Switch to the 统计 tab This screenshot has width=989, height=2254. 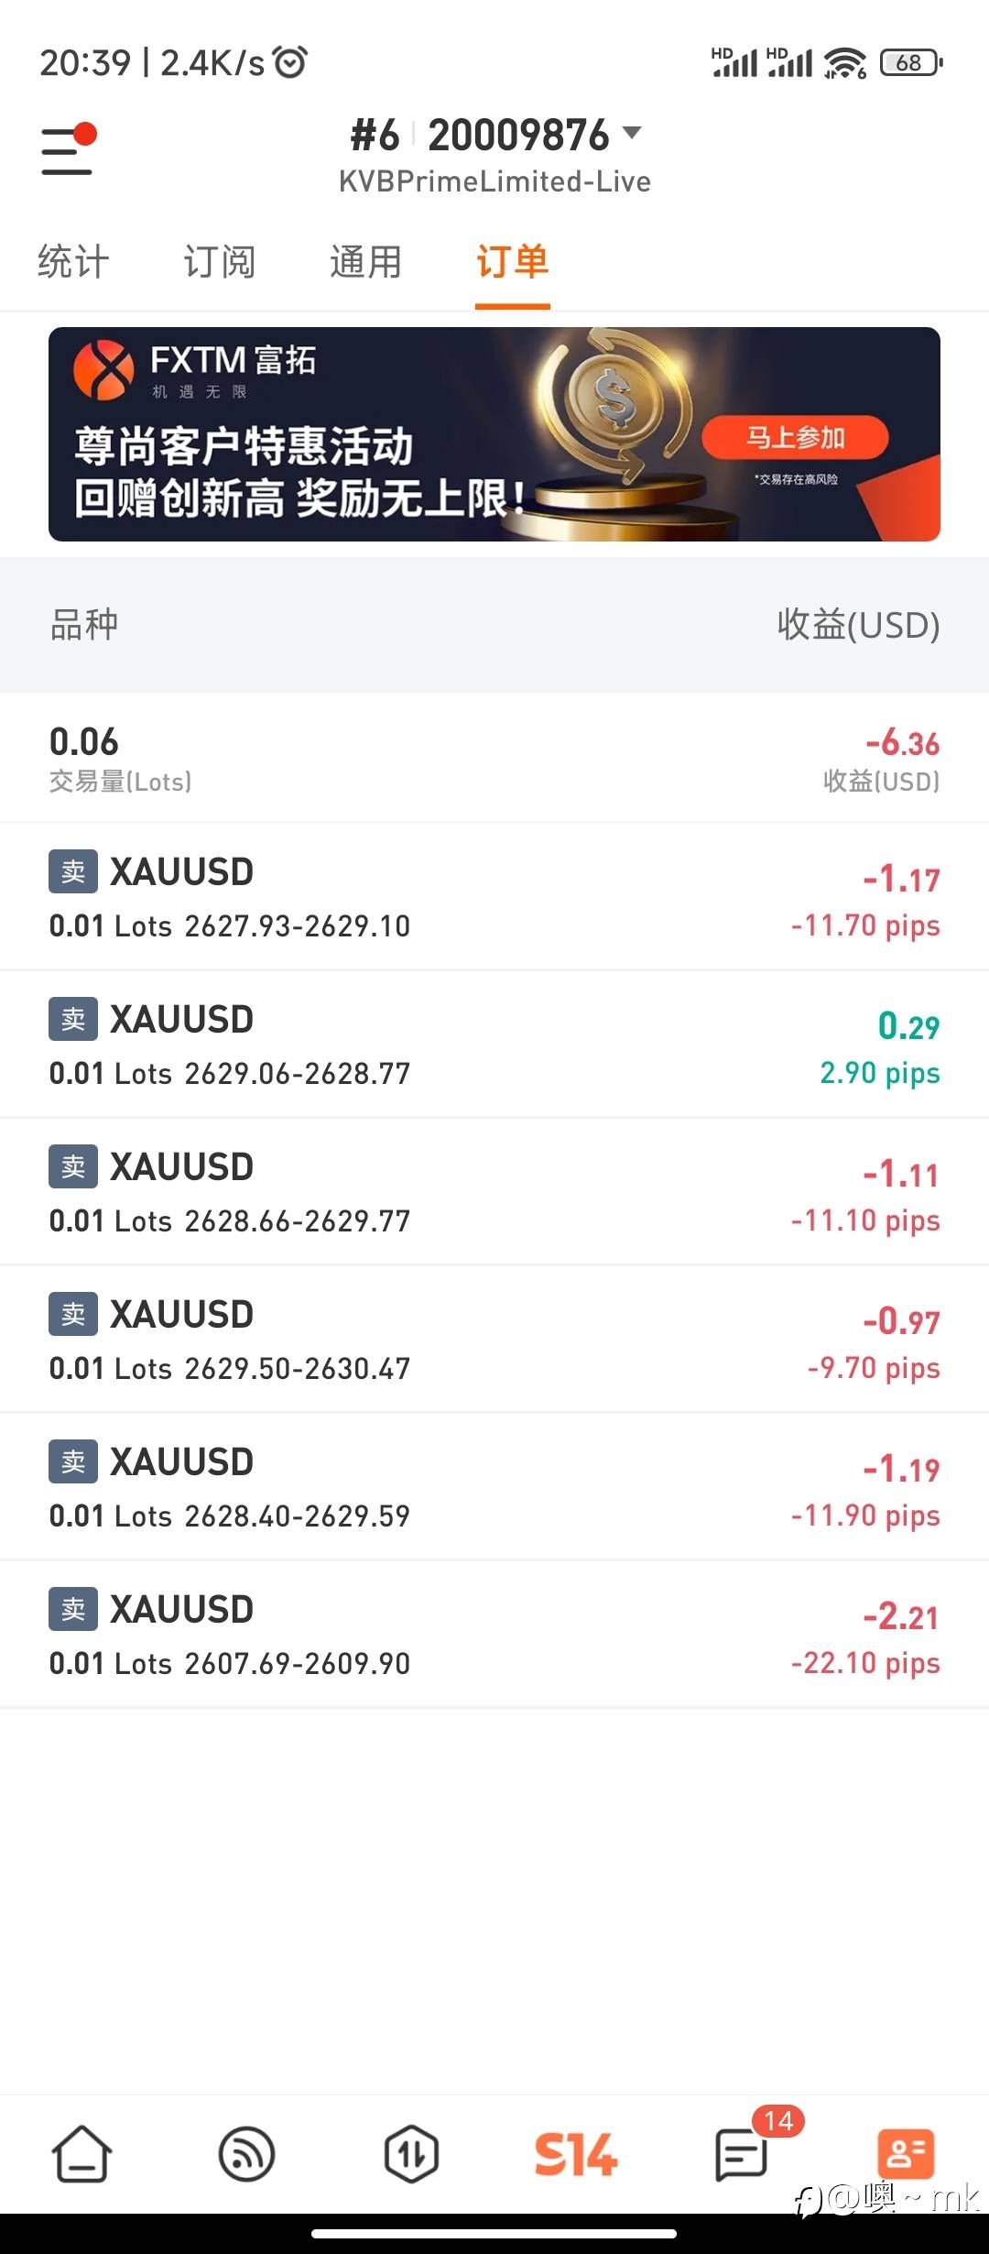coord(73,262)
